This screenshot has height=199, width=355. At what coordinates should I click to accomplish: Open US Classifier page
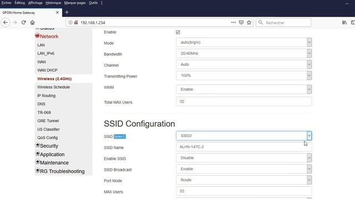[48, 129]
